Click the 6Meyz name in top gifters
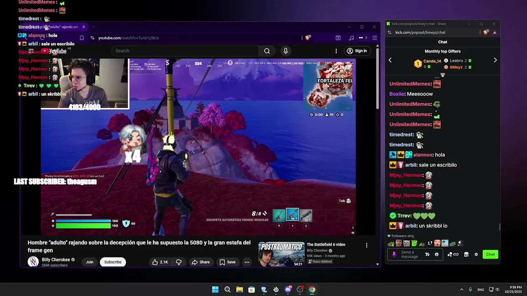This screenshot has width=527, height=296. tap(456, 67)
